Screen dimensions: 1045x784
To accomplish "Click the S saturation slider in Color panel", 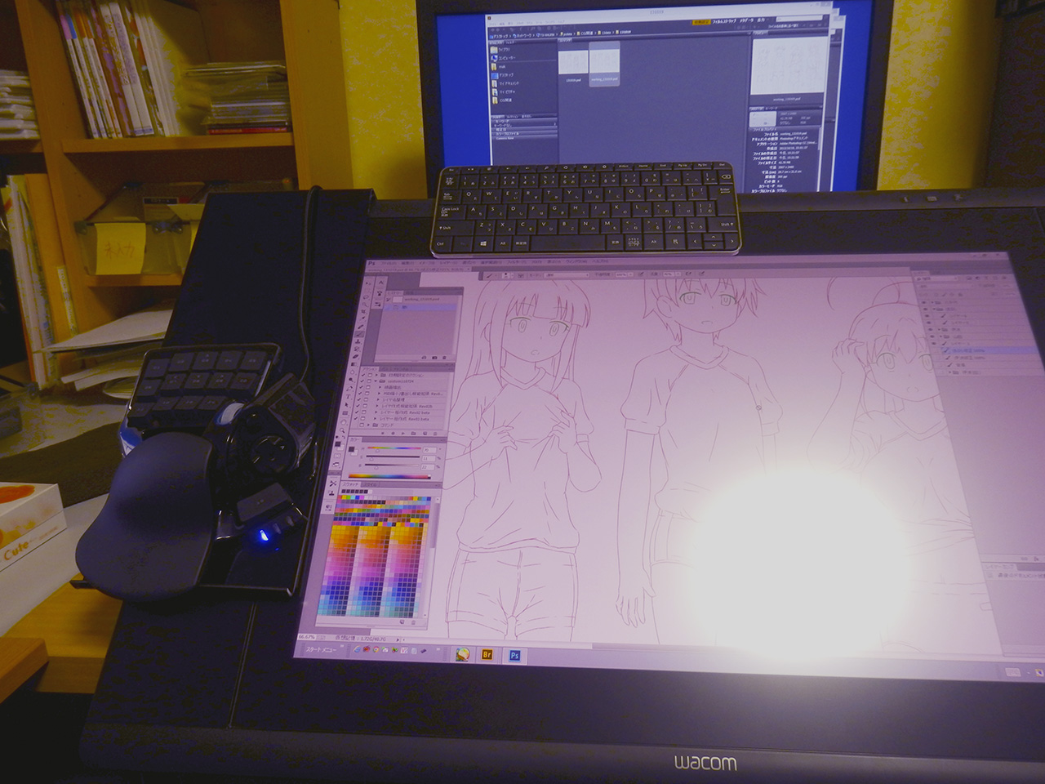I will [393, 457].
